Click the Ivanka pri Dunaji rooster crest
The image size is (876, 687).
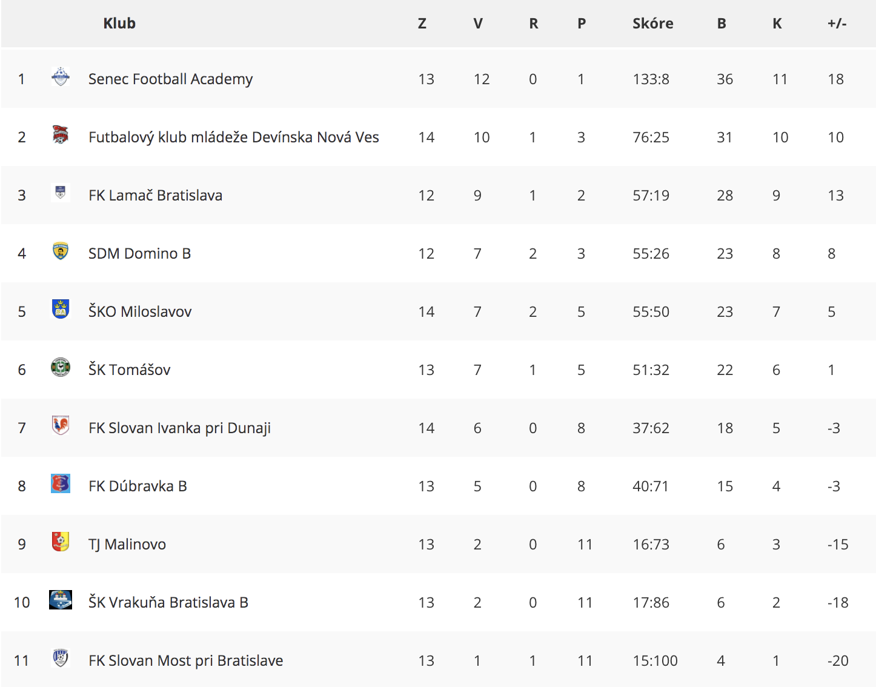(61, 425)
